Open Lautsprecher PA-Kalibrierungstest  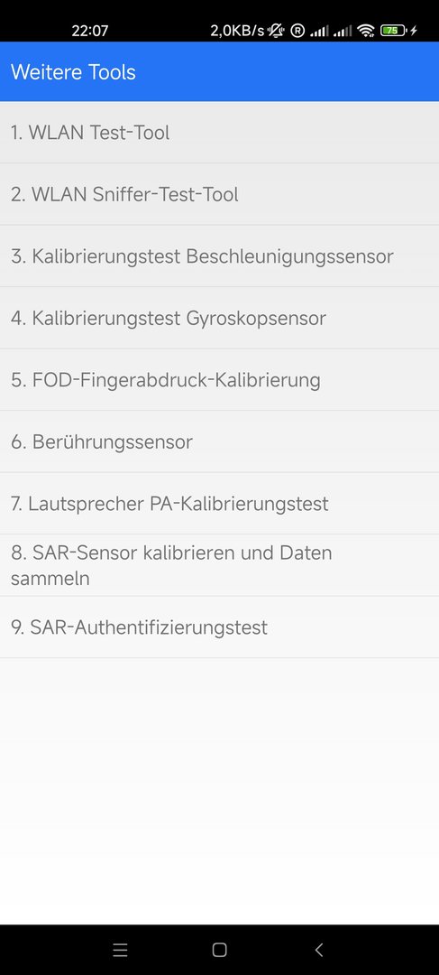pos(219,503)
